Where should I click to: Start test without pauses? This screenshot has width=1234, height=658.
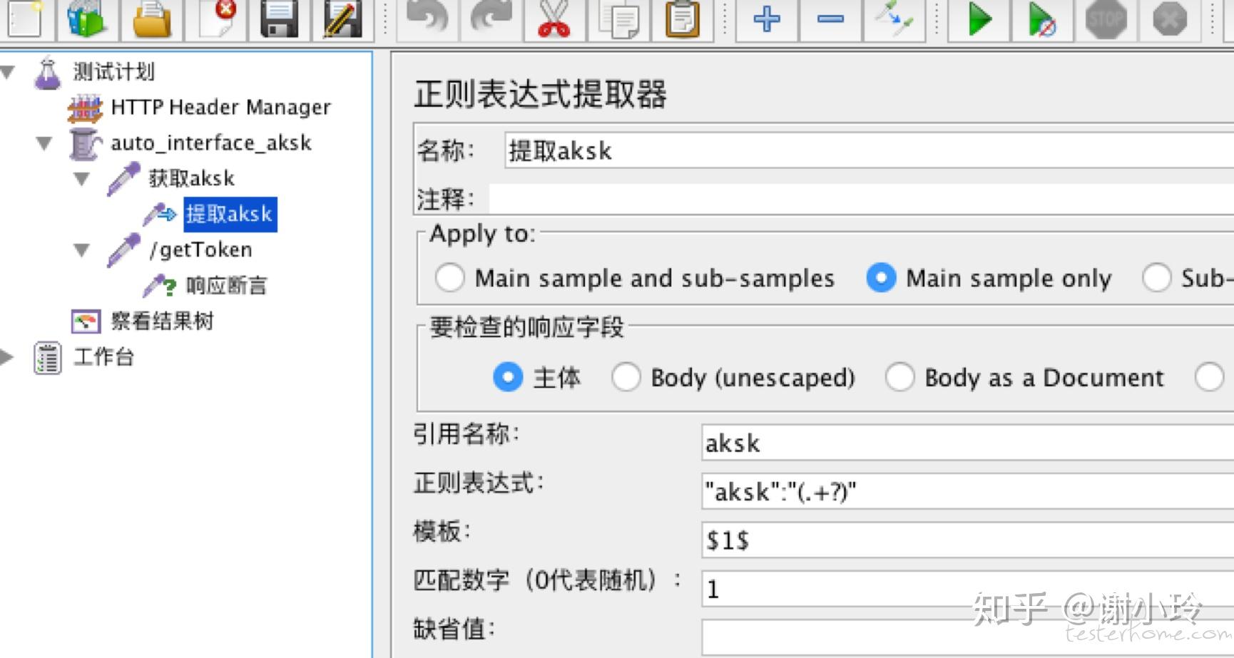[1041, 21]
